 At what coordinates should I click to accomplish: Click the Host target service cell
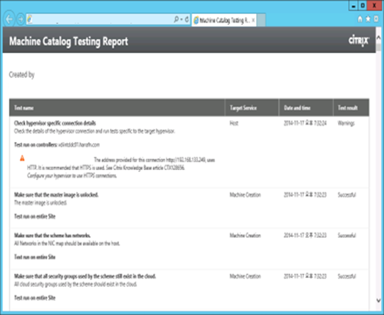(234, 123)
